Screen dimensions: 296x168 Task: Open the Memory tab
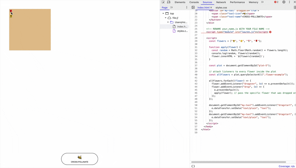(253, 2)
